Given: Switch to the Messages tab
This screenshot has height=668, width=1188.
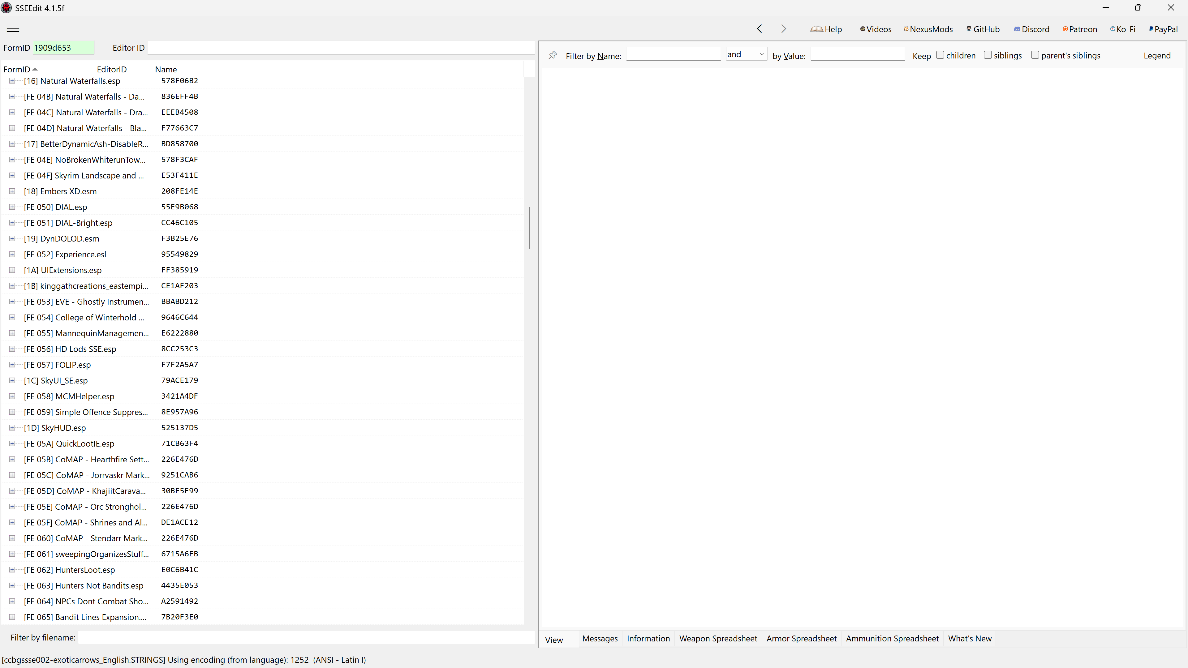Looking at the screenshot, I should [x=600, y=639].
